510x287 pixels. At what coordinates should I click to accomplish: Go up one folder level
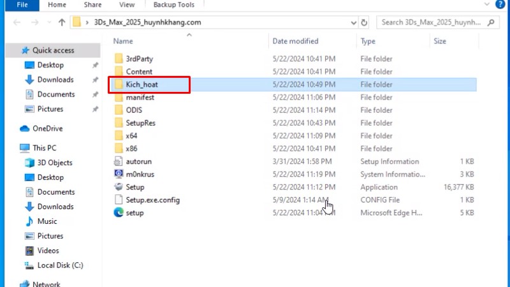pyautogui.click(x=62, y=22)
